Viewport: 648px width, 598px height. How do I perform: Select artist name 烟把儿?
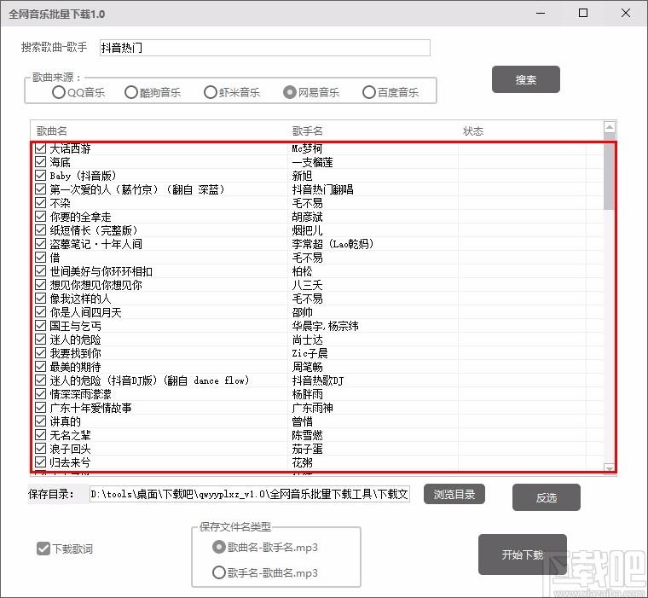click(x=307, y=230)
